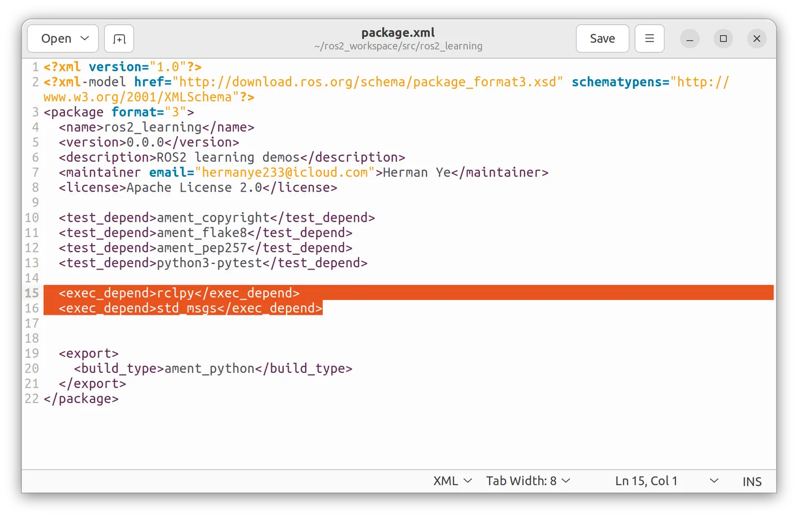
Task: Click line number 22 in gutter
Action: (32, 399)
